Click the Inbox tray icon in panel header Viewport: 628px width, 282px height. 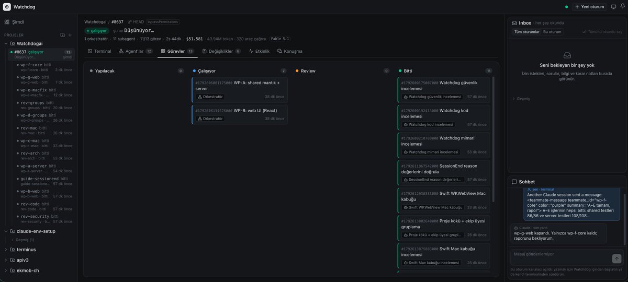click(x=514, y=23)
